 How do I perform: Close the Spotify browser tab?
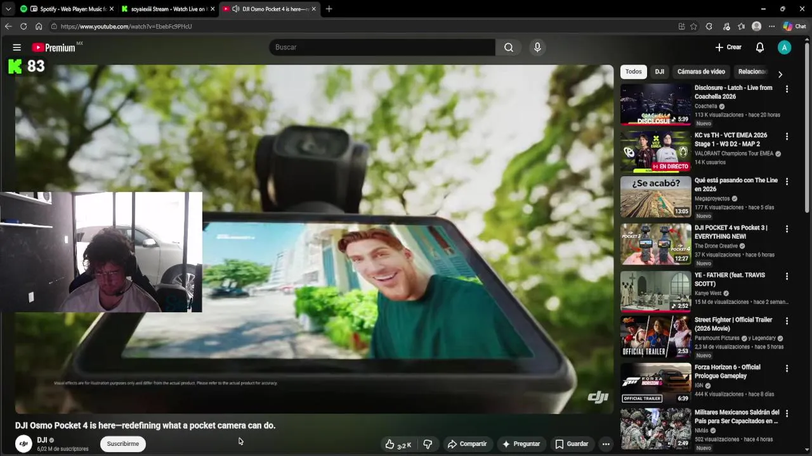(111, 9)
